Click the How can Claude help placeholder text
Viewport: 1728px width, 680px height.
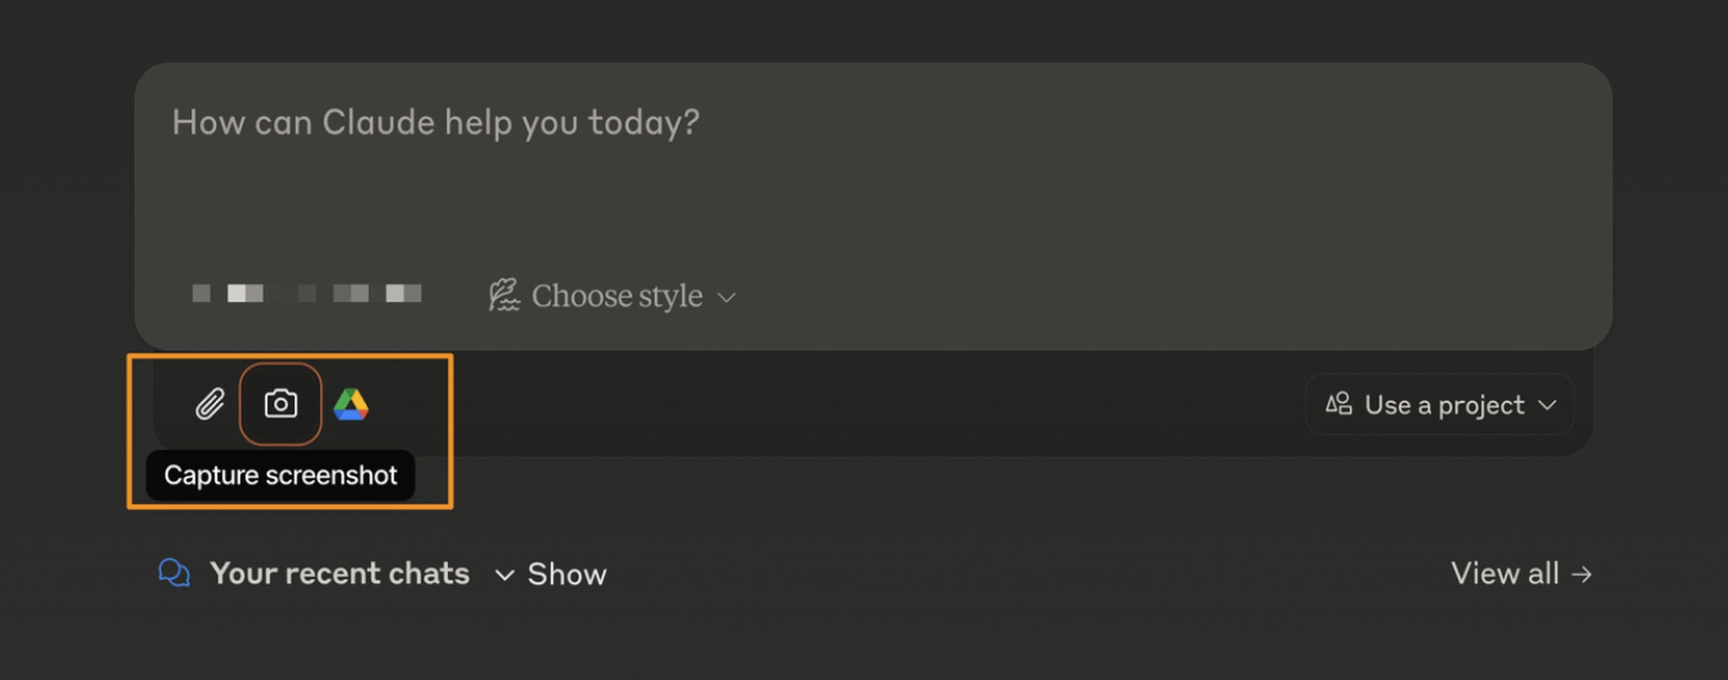(x=435, y=123)
